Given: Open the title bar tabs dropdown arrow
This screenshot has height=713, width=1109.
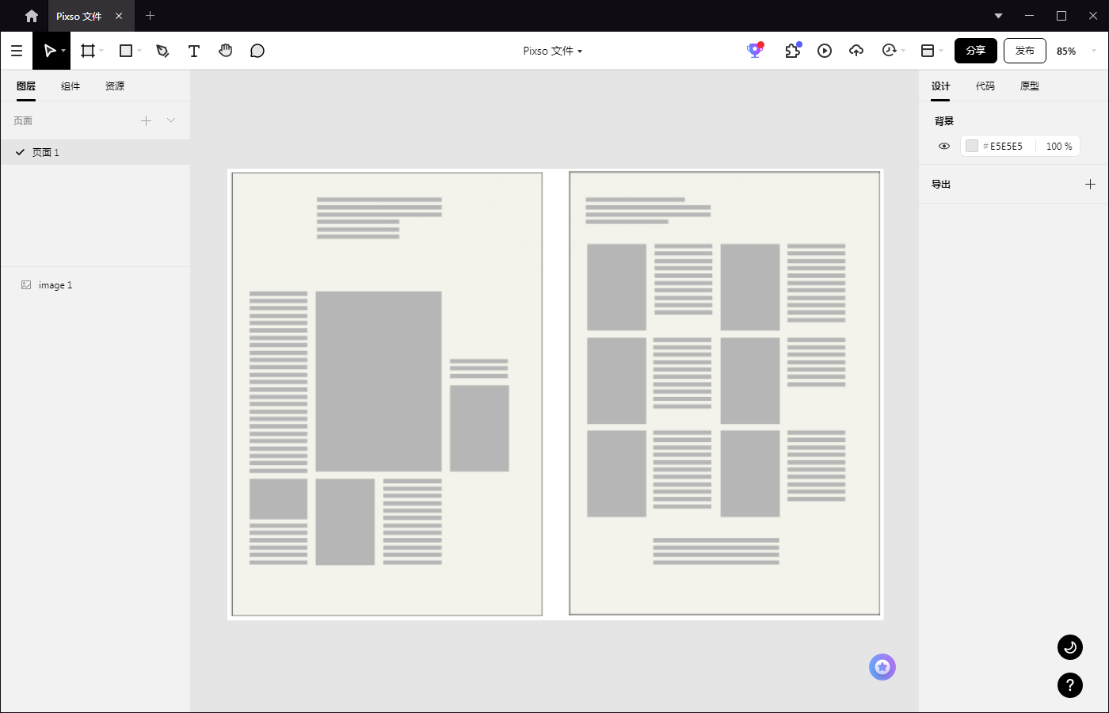Looking at the screenshot, I should pyautogui.click(x=998, y=16).
